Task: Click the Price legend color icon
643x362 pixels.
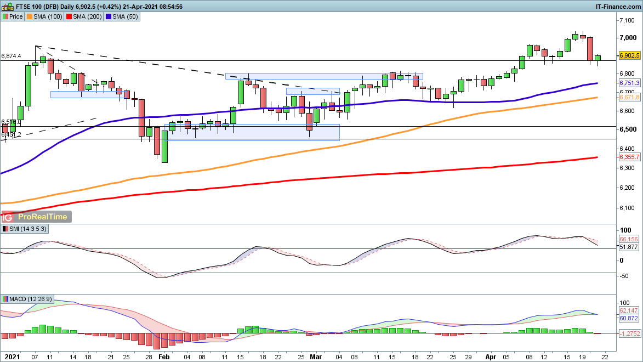Action: point(5,16)
